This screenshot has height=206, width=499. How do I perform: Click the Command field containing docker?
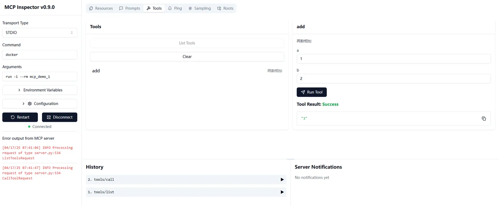pyautogui.click(x=40, y=55)
